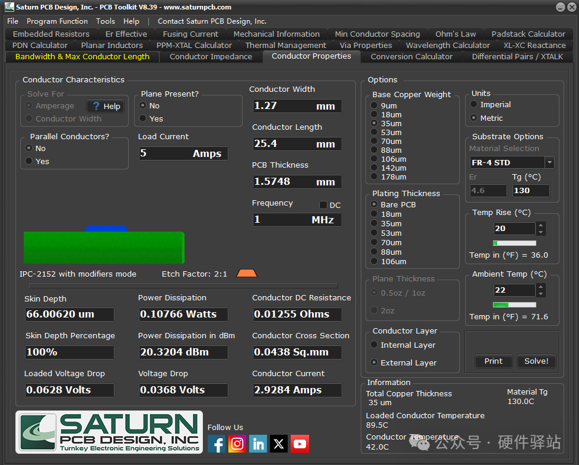Switch to the Fusing Current tab
Image resolution: width=579 pixels, height=465 pixels.
[190, 34]
